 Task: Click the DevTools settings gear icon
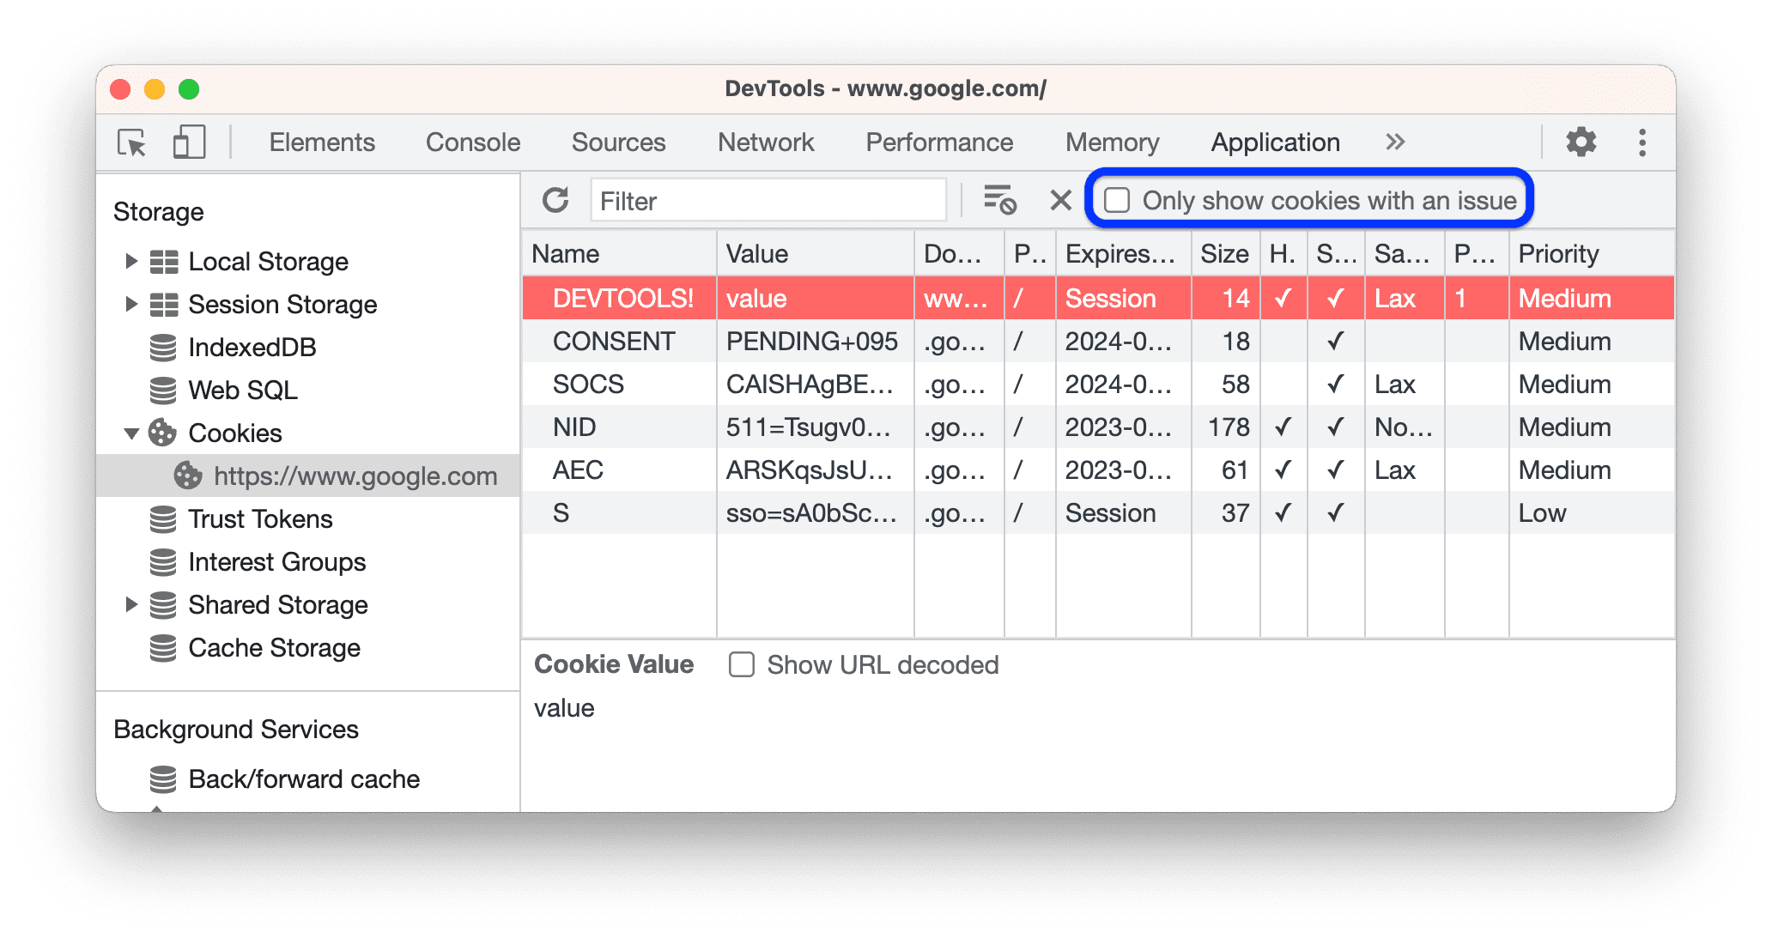pos(1581,141)
